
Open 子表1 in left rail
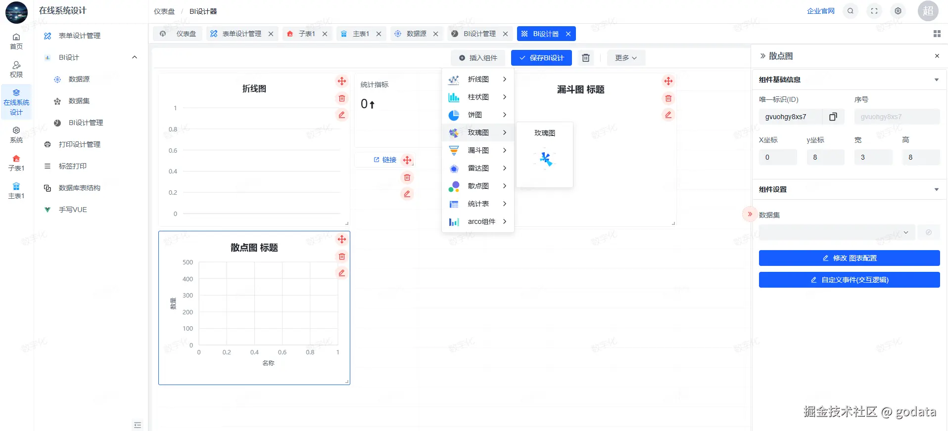click(16, 163)
